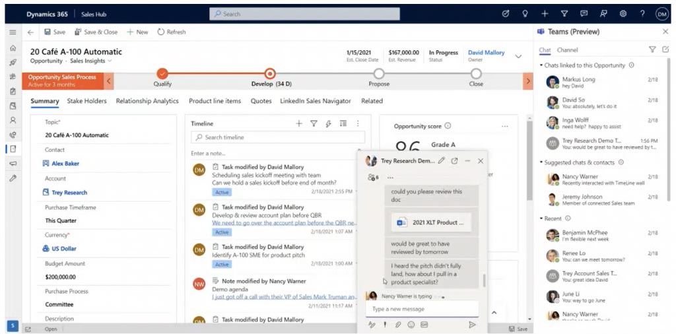The width and height of the screenshot is (676, 334).
Task: Start a new Teams chat compose icon
Action: pyautogui.click(x=665, y=50)
